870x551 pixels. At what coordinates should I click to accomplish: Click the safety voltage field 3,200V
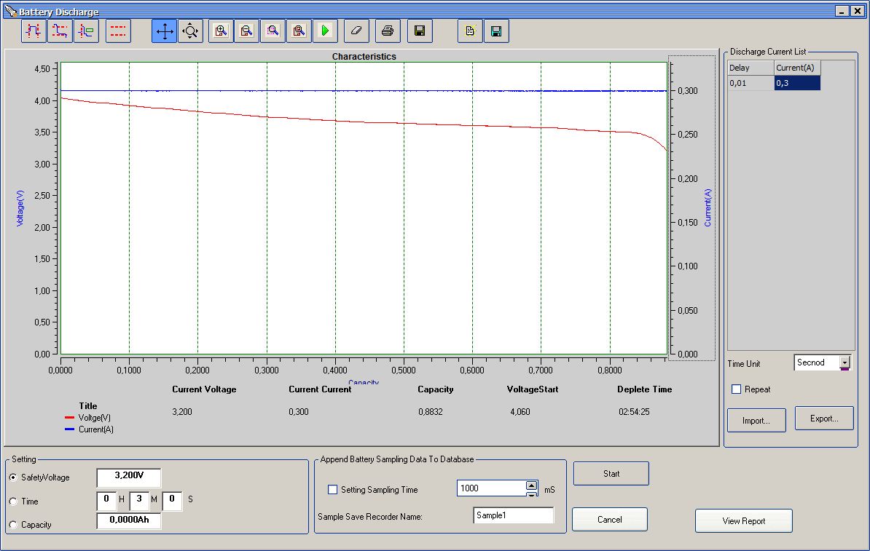coord(129,476)
